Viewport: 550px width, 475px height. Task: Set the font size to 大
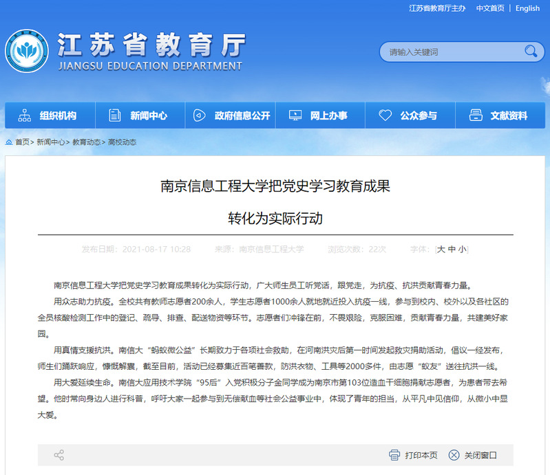441,249
